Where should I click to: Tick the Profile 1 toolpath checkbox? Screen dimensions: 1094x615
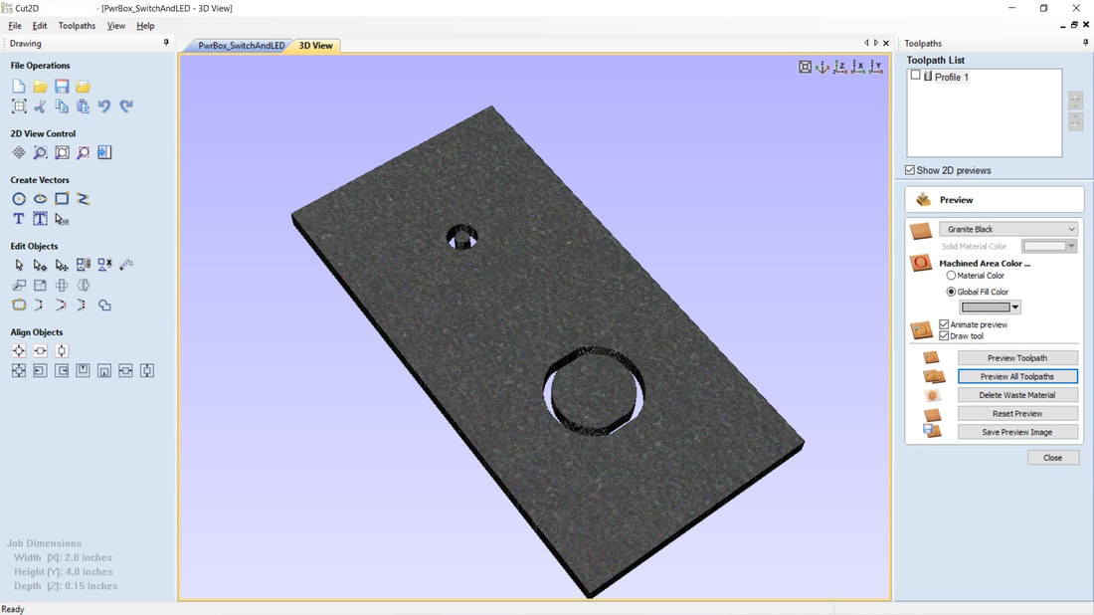(x=916, y=76)
